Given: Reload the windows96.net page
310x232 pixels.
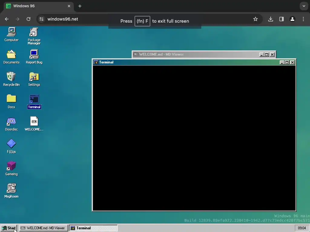Looking at the screenshot, I should tap(28, 19).
